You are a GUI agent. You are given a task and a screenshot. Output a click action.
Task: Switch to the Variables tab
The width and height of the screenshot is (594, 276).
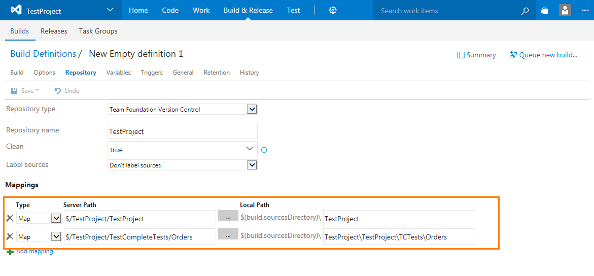(118, 73)
